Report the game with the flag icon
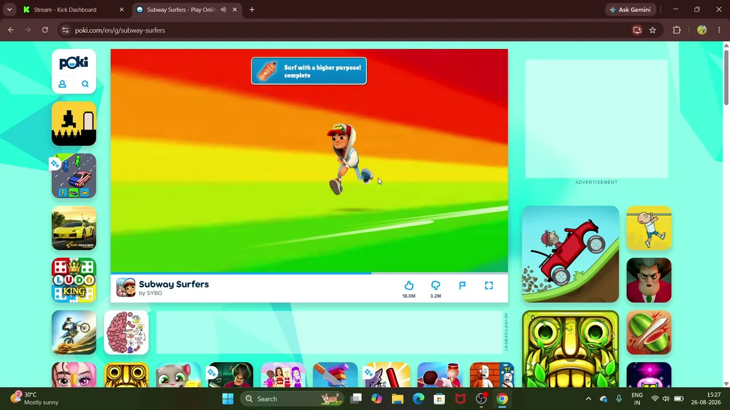 (463, 285)
